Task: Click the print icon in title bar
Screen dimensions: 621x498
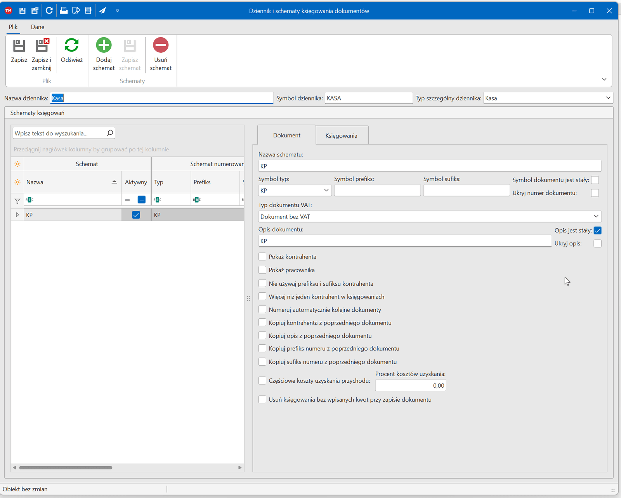Action: click(64, 11)
